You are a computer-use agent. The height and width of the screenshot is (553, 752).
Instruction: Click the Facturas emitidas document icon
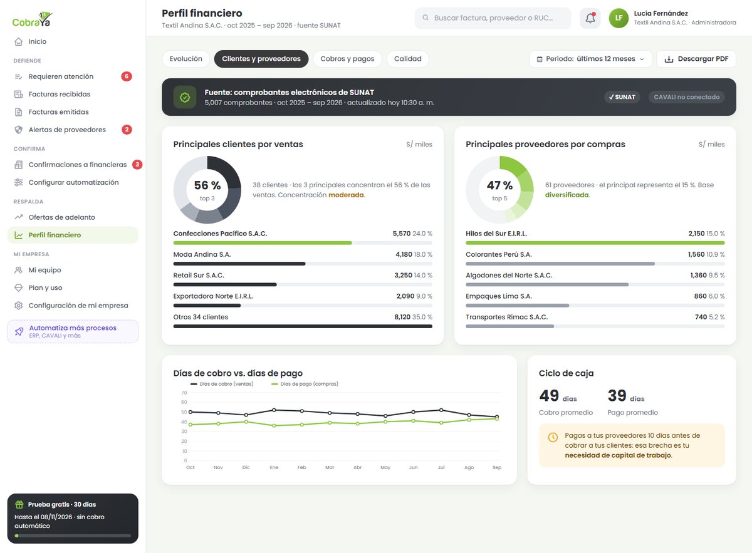tap(18, 112)
